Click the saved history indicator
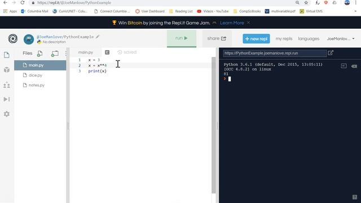The image size is (361, 203). click(127, 52)
